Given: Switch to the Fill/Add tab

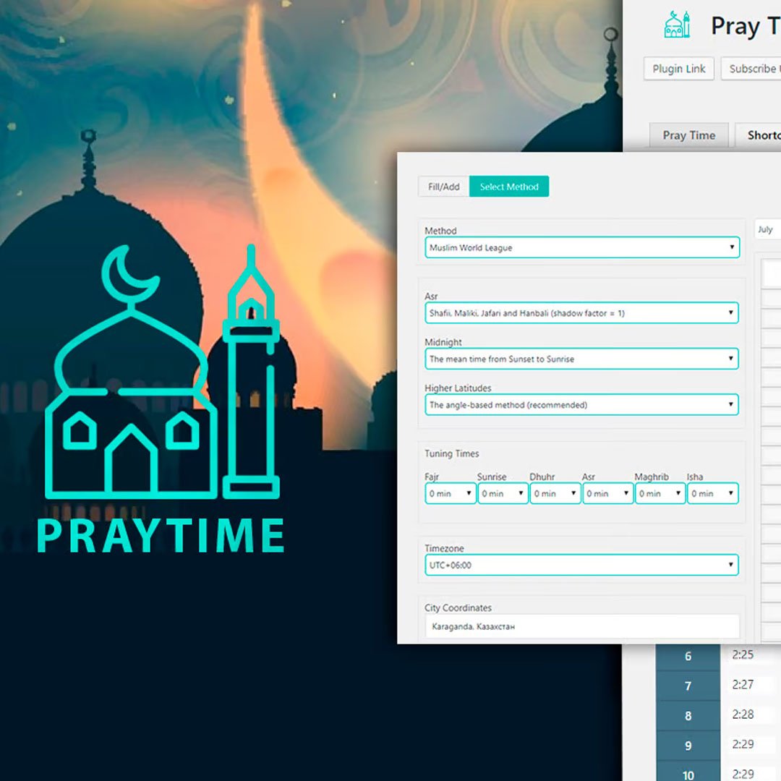Looking at the screenshot, I should (443, 187).
